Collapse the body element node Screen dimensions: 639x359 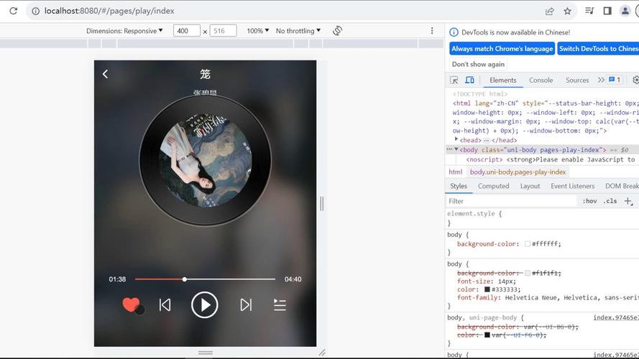(456, 150)
